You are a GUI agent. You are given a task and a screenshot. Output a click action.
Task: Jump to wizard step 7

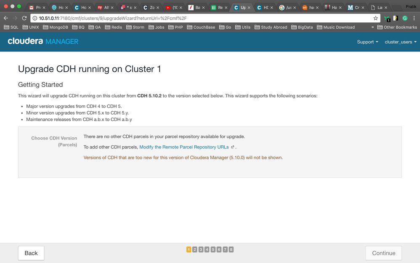(x=225, y=250)
